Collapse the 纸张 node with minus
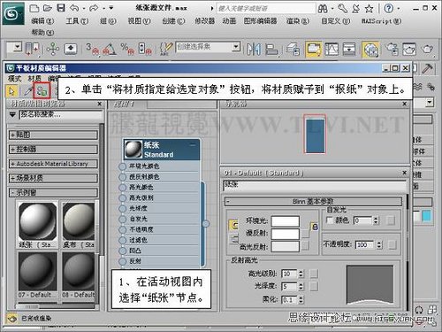Screen dimensions: 442x332 (x=193, y=144)
